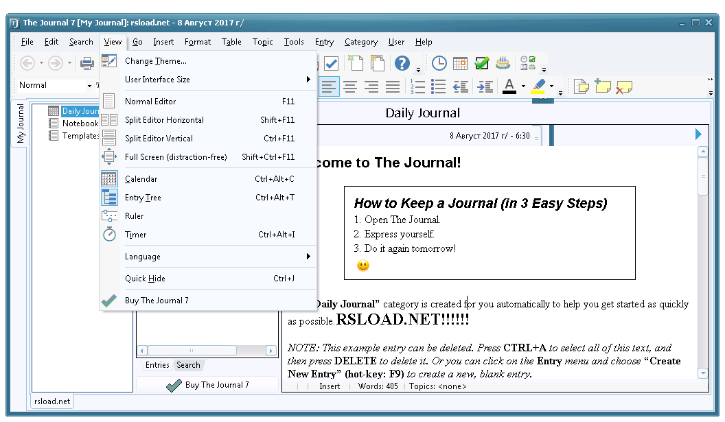
Task: Center-align the text
Action: [350, 86]
